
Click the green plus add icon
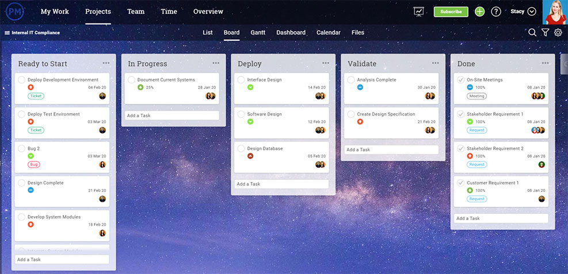[479, 11]
